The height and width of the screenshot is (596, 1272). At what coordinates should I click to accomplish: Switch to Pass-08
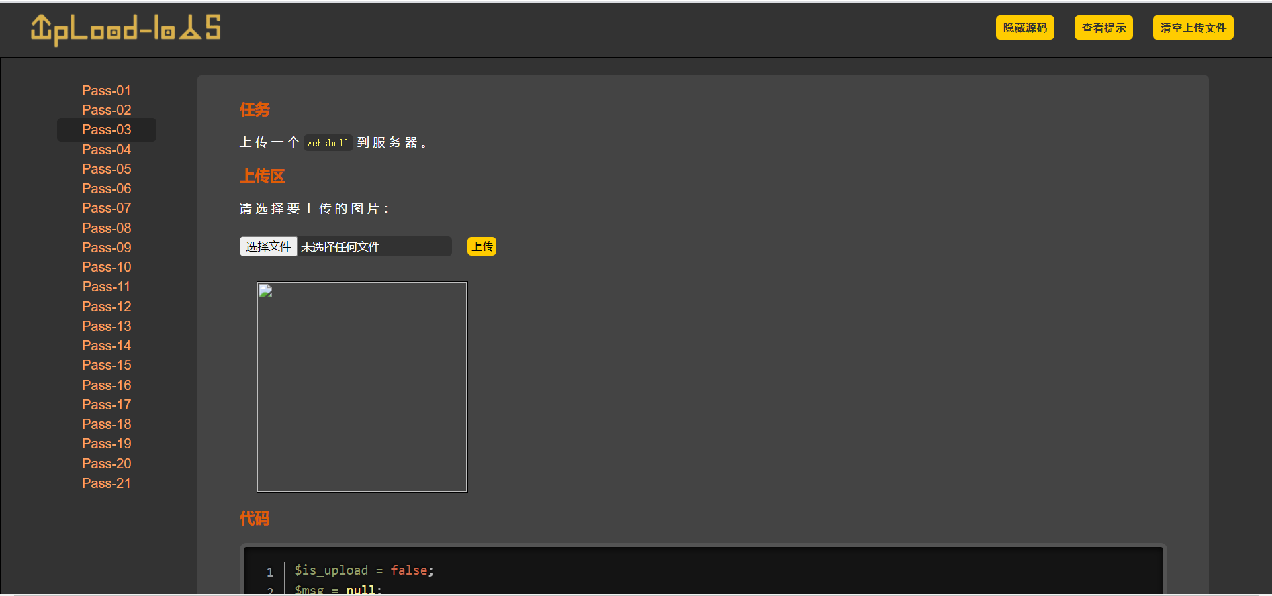pos(106,228)
